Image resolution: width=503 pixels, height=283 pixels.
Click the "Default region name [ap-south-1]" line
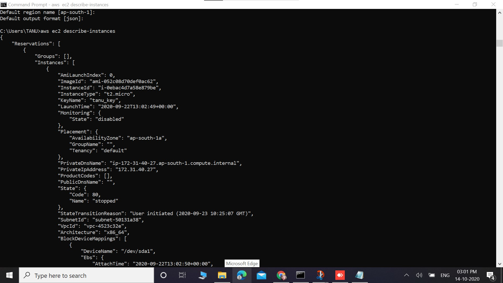click(47, 12)
